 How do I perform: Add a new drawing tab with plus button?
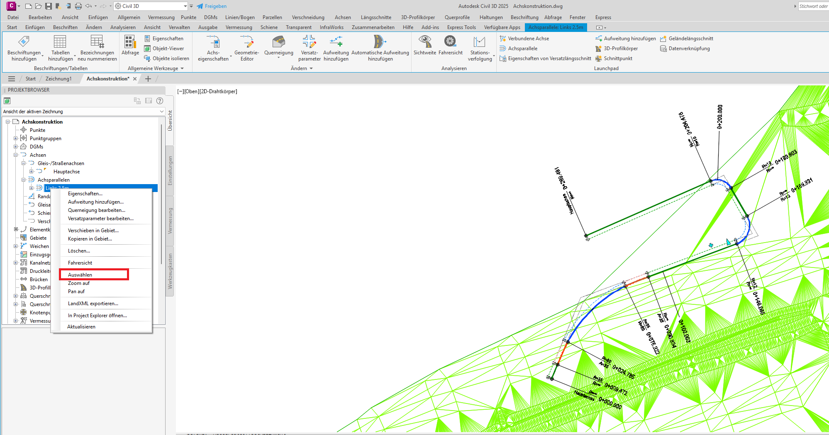(148, 79)
